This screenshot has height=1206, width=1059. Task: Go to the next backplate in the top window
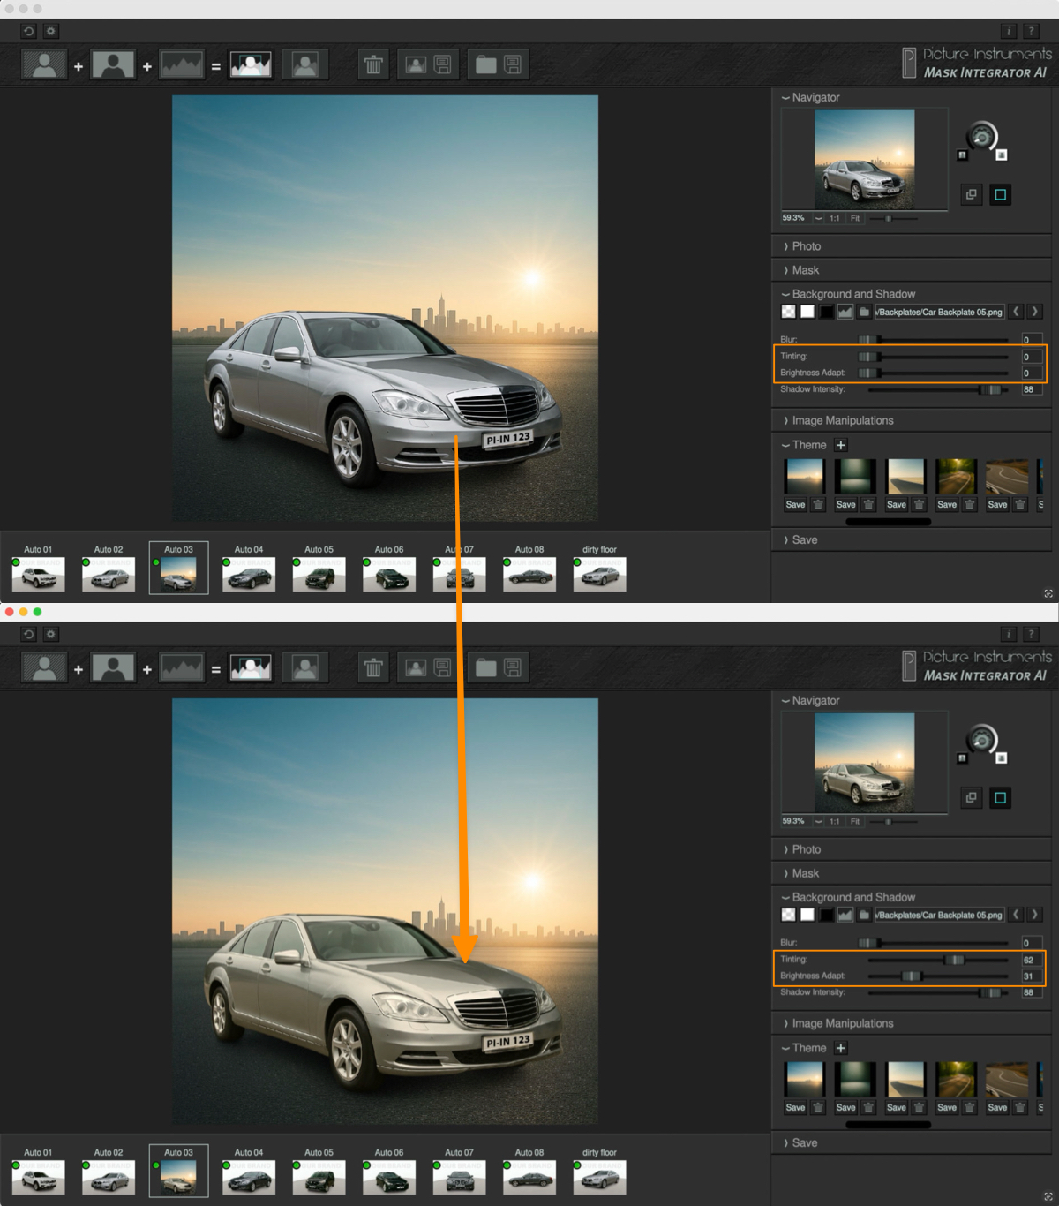tap(1035, 312)
